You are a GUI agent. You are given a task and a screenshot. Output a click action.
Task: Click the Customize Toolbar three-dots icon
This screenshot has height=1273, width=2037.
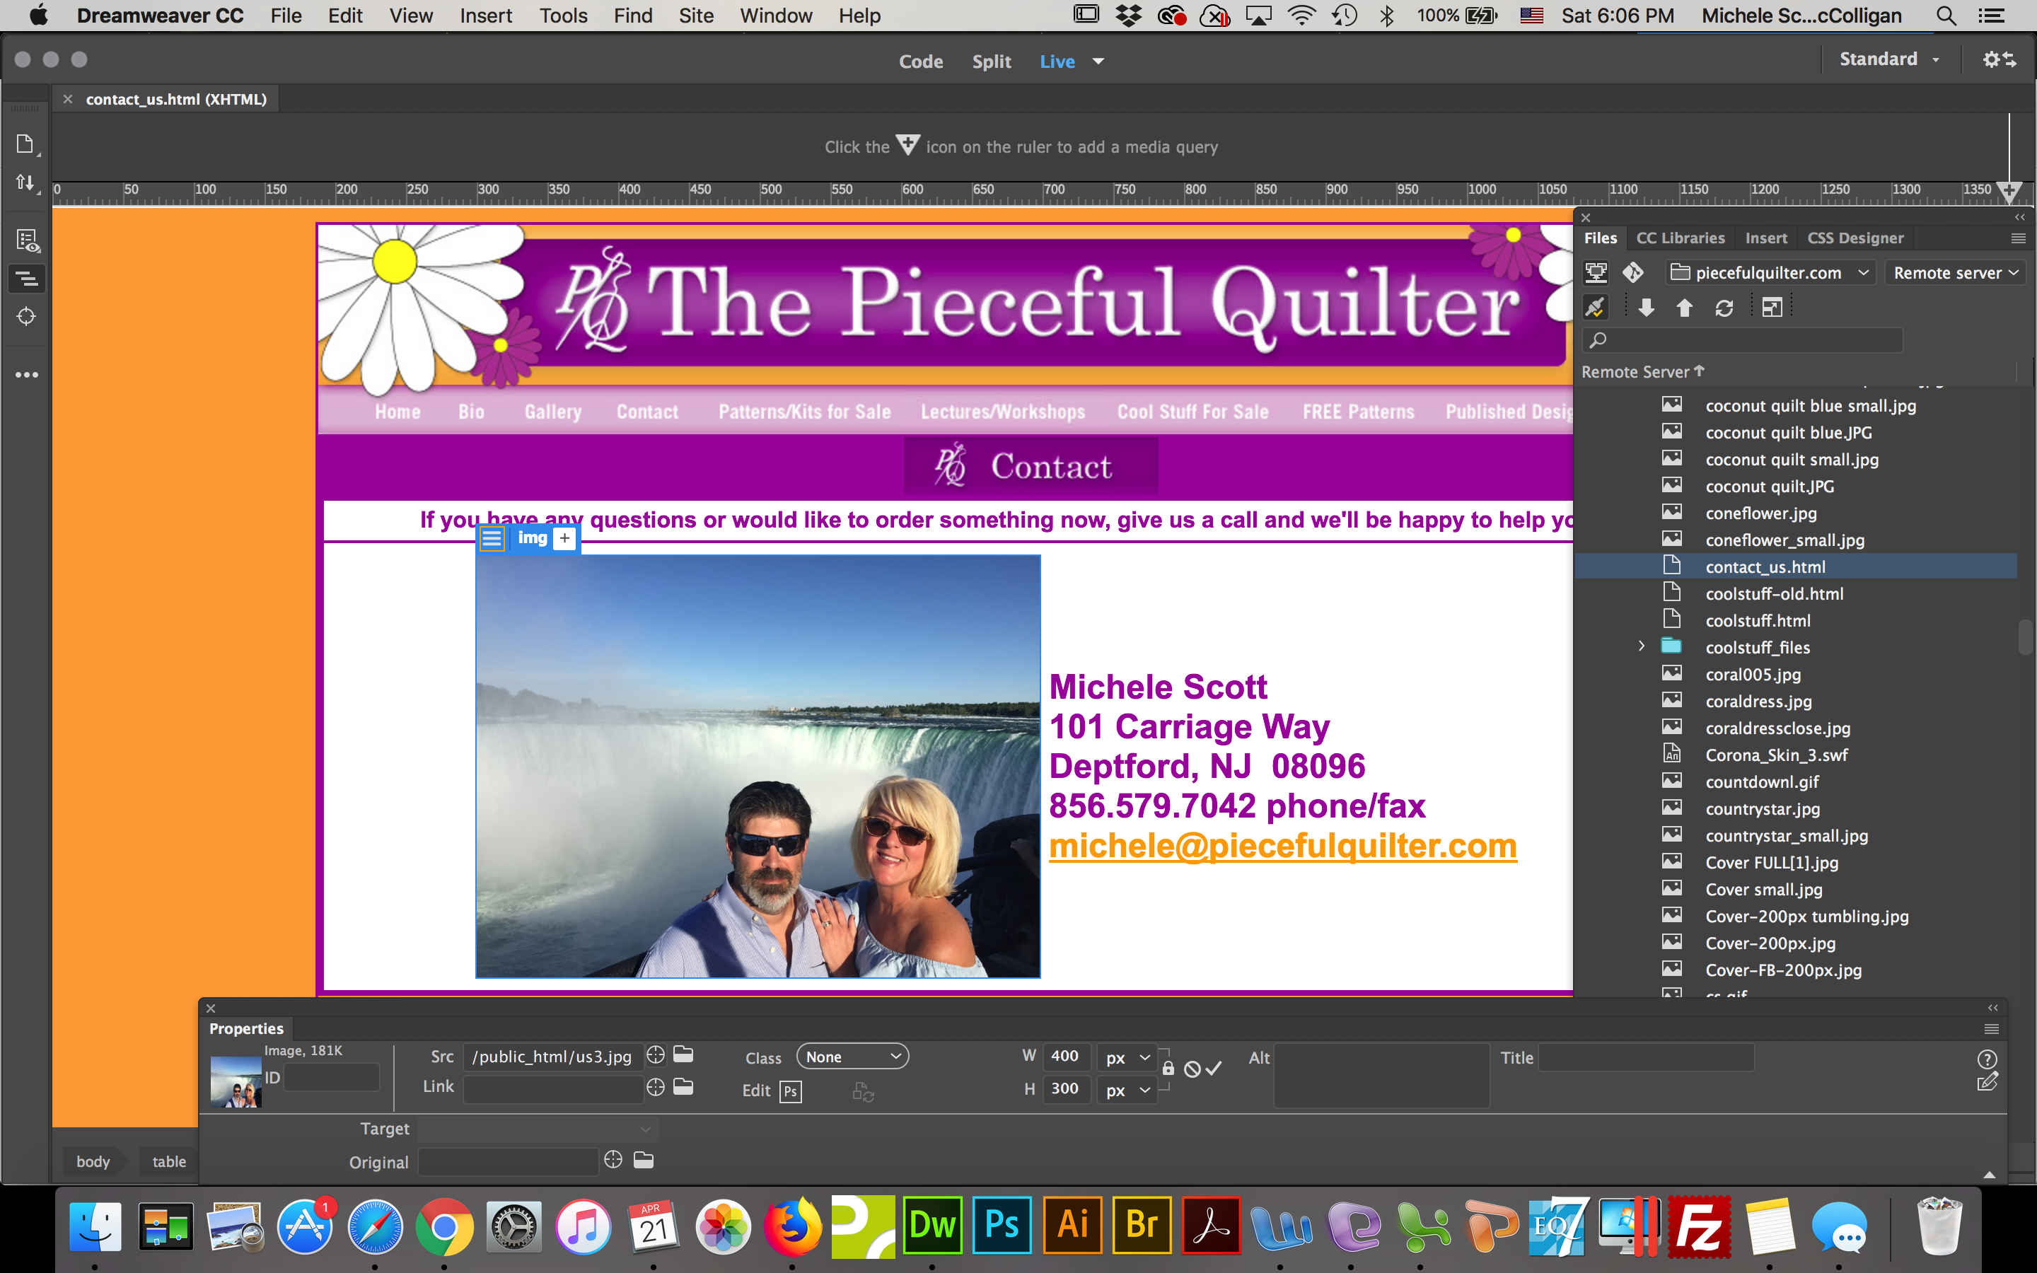27,375
